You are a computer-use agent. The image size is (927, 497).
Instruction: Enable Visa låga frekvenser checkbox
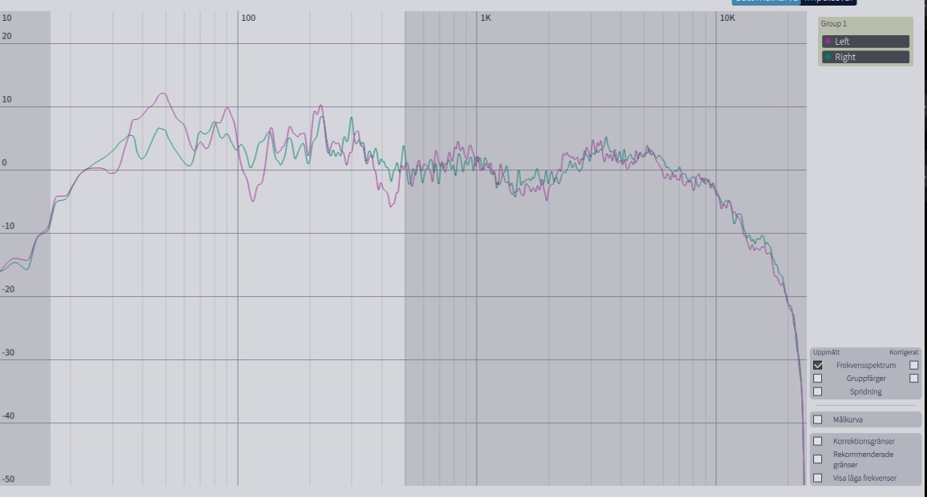click(x=817, y=478)
